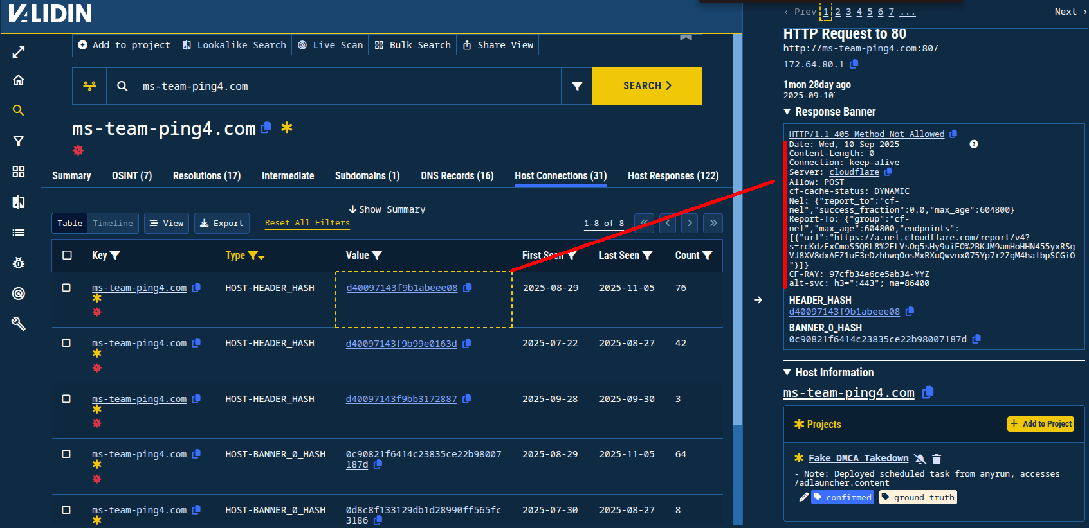This screenshot has height=528, width=1089.
Task: Select the search magnifier in the sidebar
Action: pyautogui.click(x=19, y=110)
